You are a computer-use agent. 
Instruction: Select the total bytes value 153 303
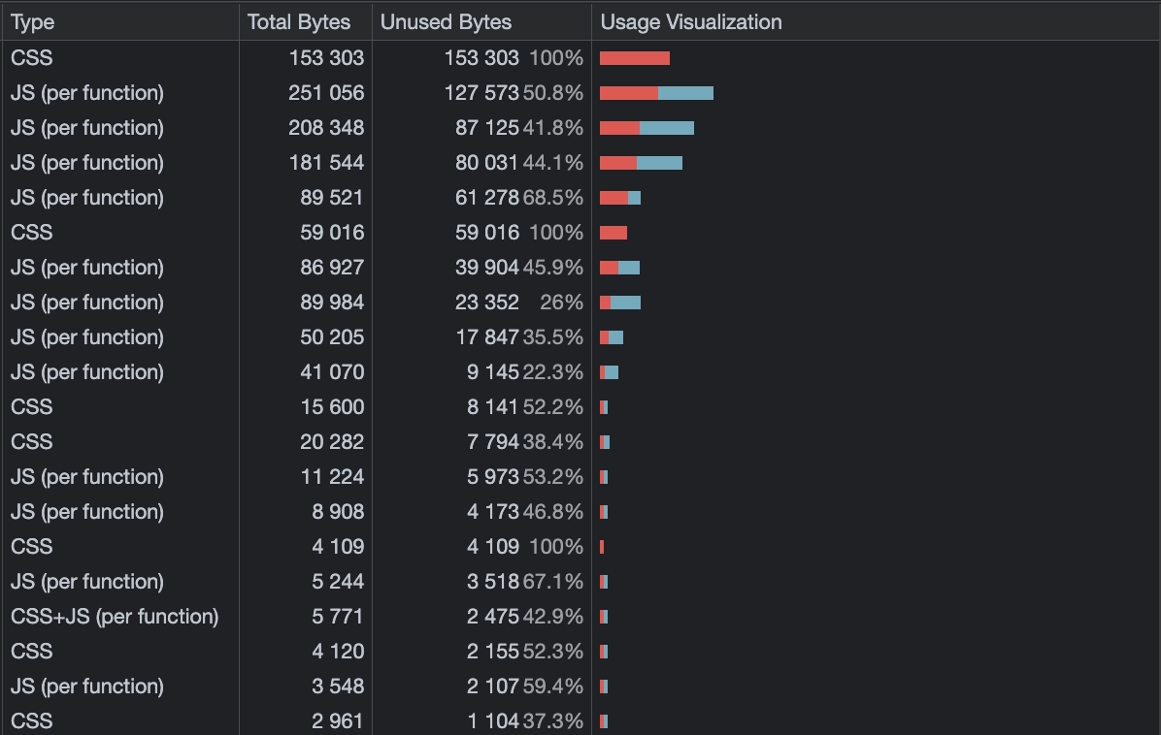pos(326,57)
